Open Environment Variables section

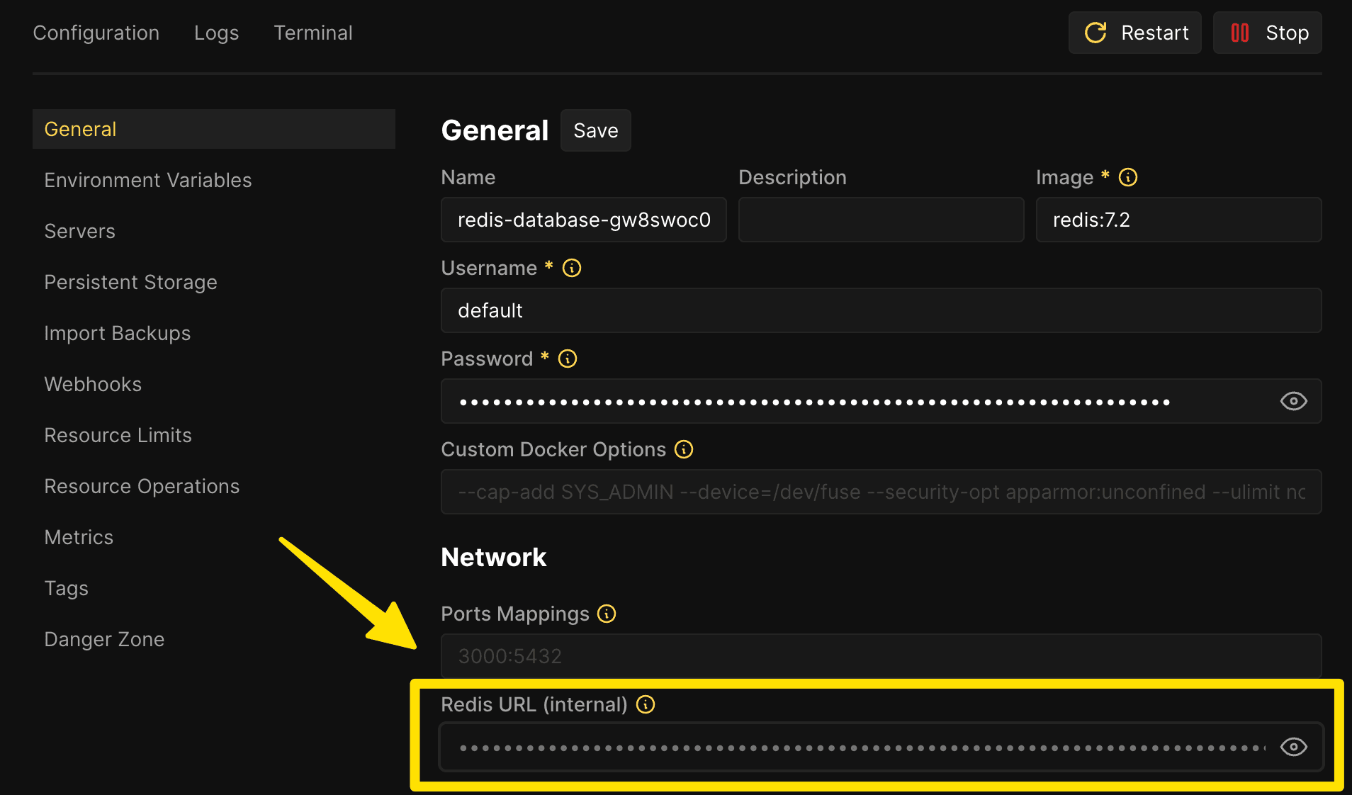pos(214,180)
